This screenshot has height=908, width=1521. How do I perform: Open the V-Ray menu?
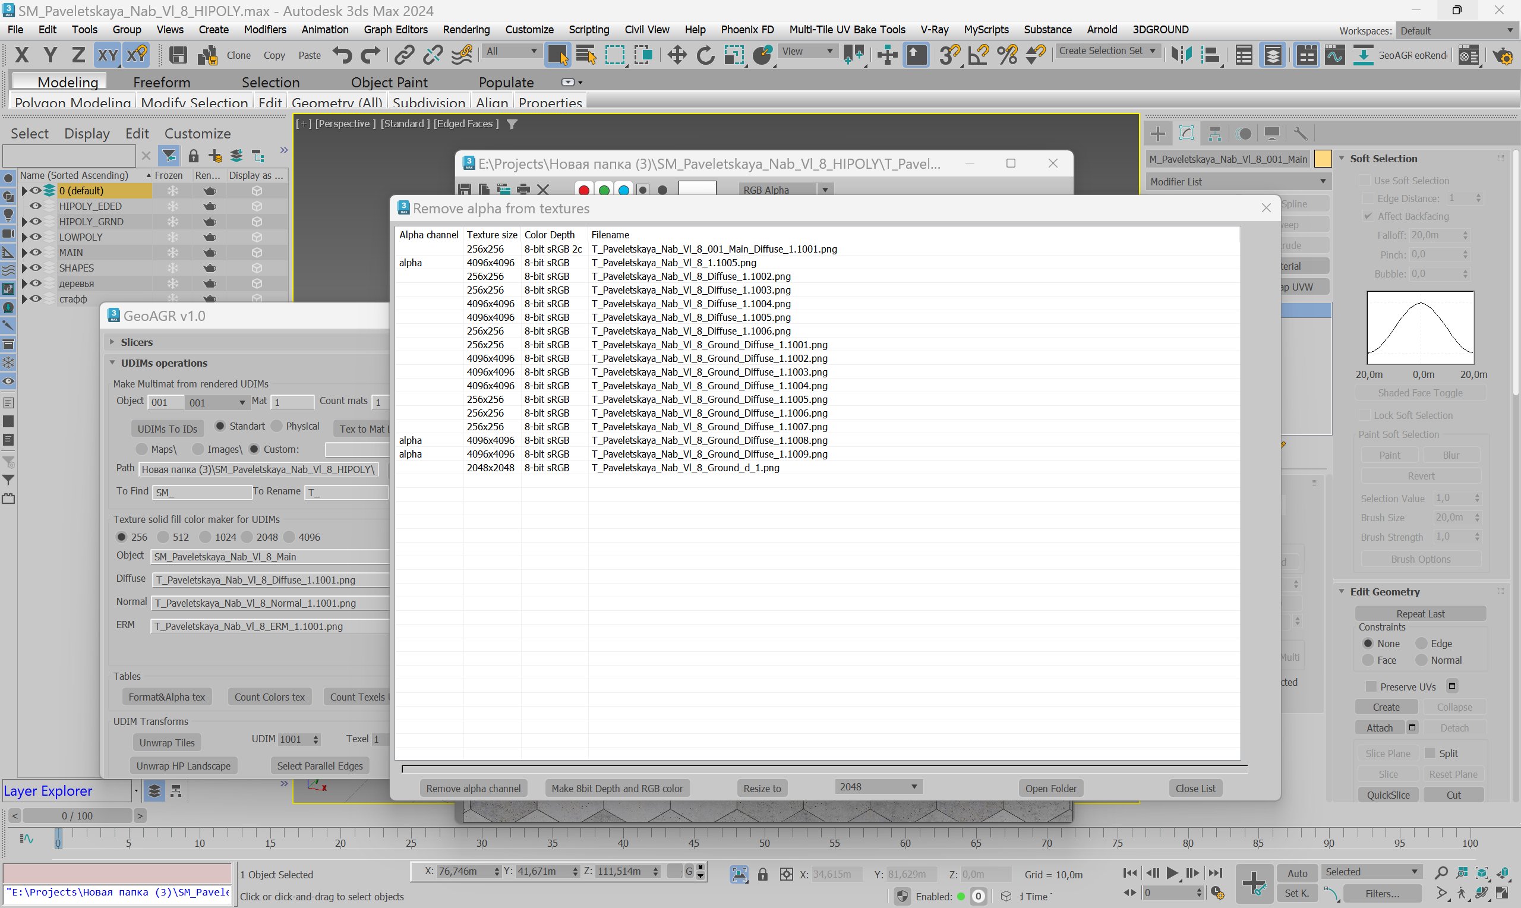click(x=934, y=29)
